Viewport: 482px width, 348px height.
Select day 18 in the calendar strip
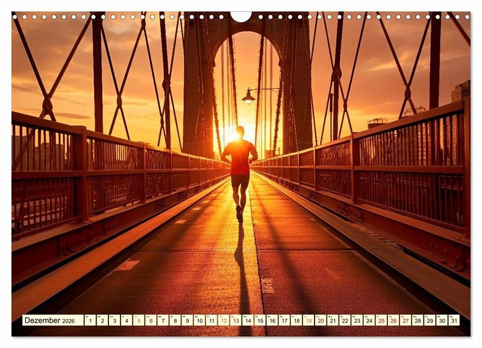[x=296, y=320]
